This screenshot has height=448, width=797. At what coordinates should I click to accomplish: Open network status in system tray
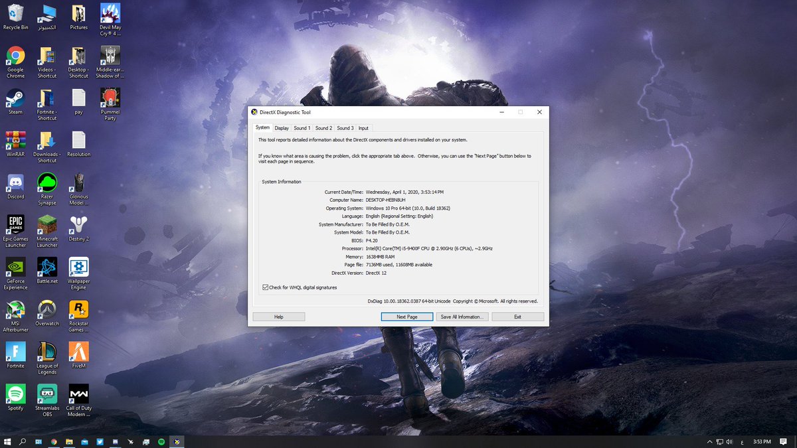tap(719, 441)
